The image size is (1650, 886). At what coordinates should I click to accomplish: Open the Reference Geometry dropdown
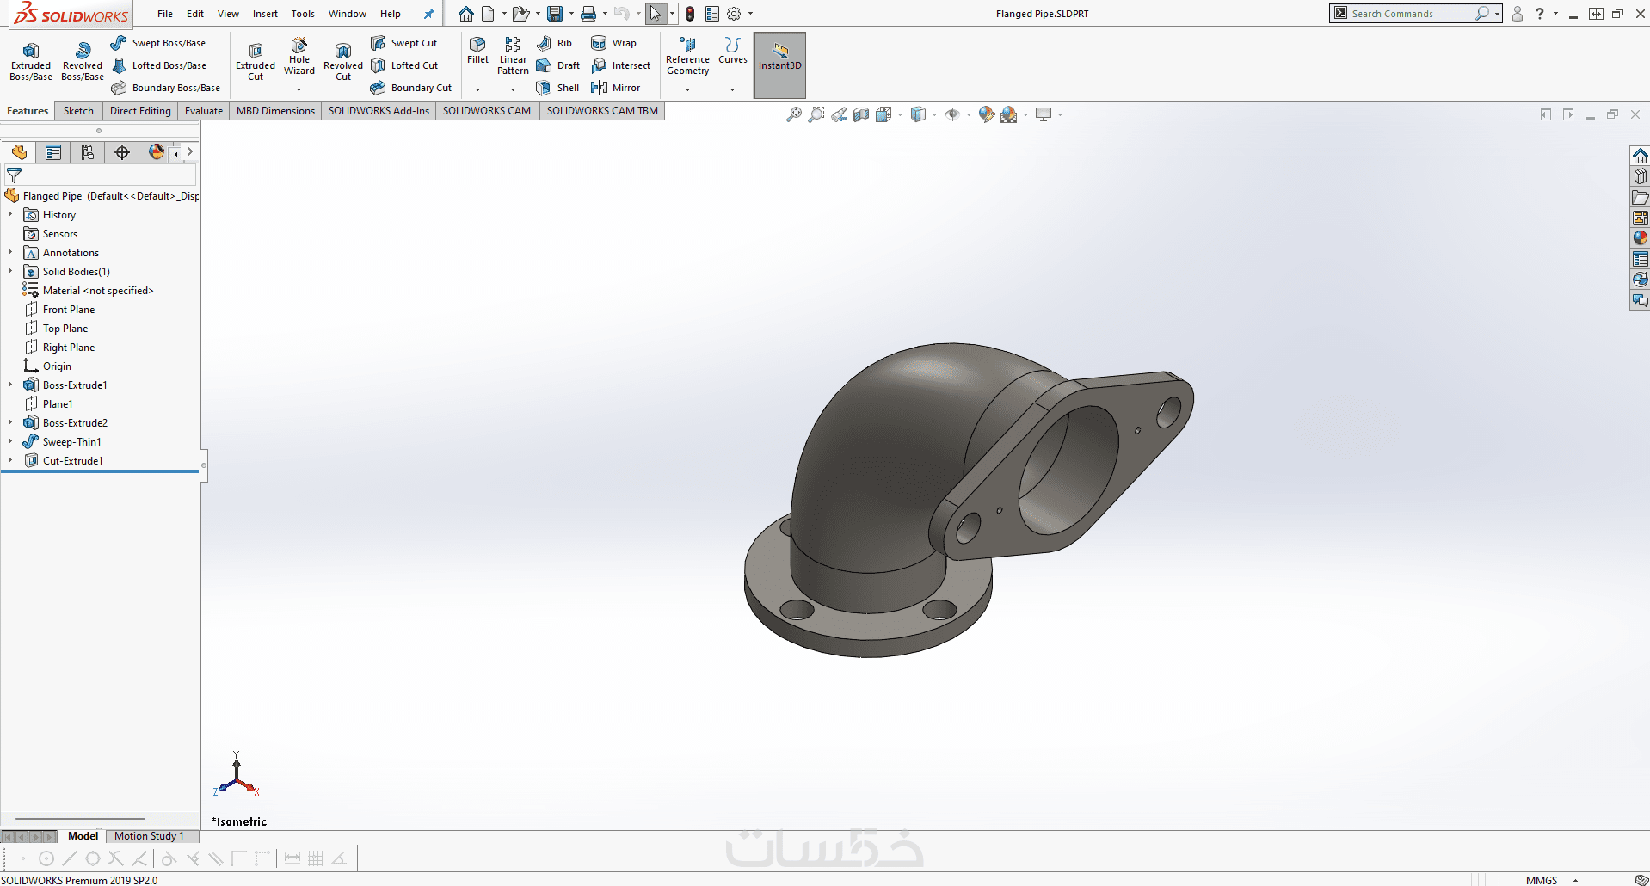click(687, 89)
